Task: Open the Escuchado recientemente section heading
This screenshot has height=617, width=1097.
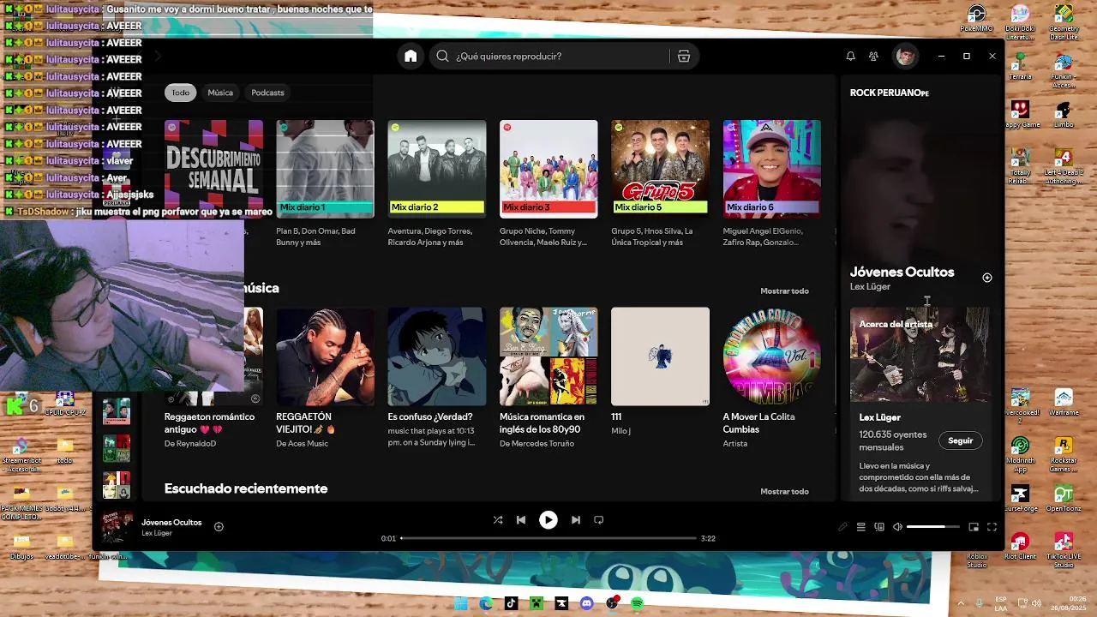Action: click(x=246, y=488)
